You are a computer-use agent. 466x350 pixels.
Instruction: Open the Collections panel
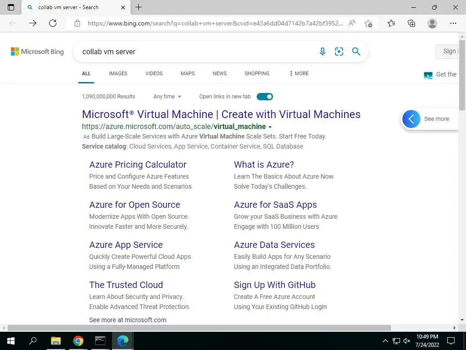pyautogui.click(x=411, y=23)
